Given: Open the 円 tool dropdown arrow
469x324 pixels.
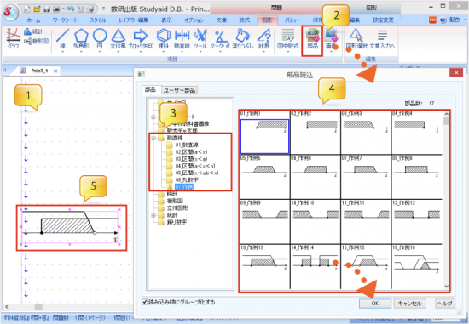Looking at the screenshot, I should (x=100, y=52).
